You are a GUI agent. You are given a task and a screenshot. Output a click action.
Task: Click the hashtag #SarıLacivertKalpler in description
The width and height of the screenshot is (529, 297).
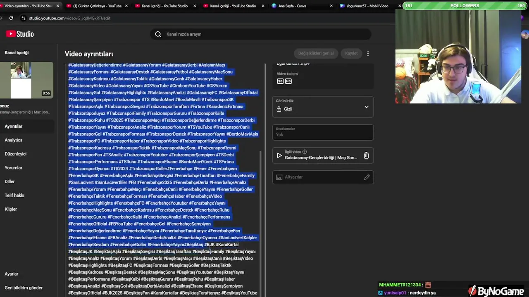pos(238,238)
